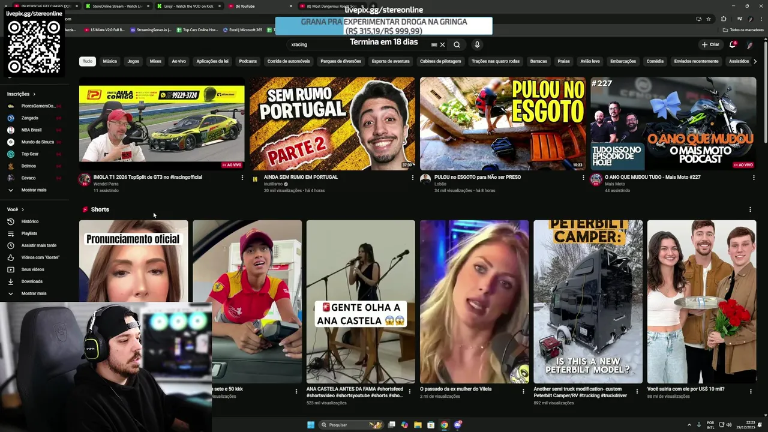Expand Você section chevron
This screenshot has width=768, height=432.
tap(23, 209)
